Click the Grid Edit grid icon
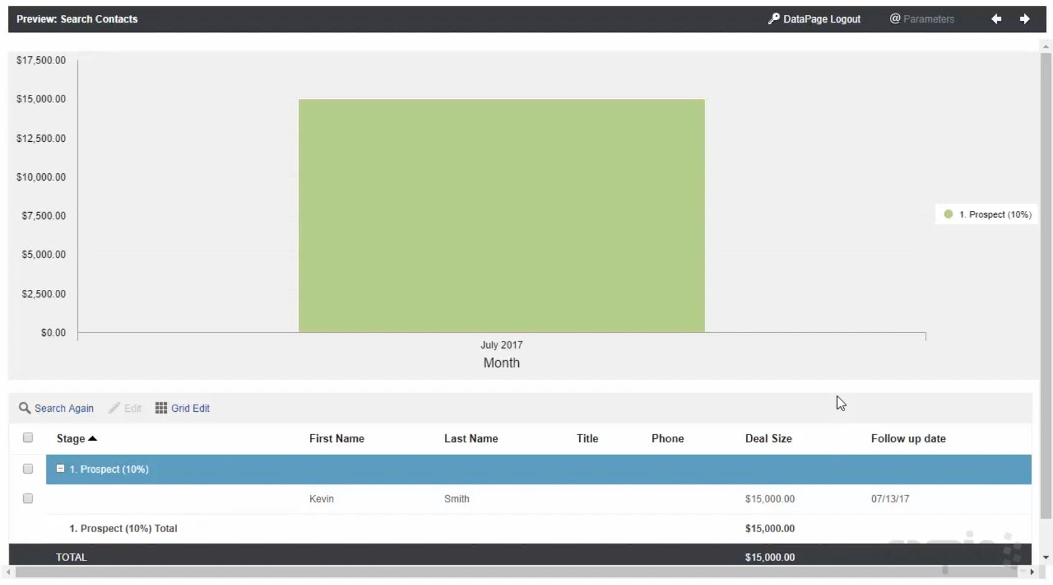Screen dimensions: 1053x585 pyautogui.click(x=161, y=408)
